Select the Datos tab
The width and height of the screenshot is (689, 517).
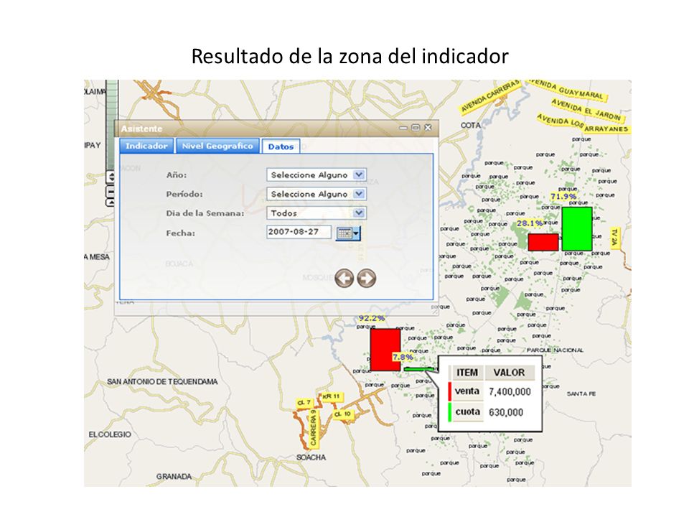281,146
